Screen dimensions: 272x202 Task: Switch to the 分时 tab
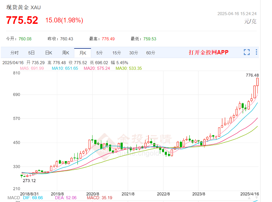(x=14, y=53)
